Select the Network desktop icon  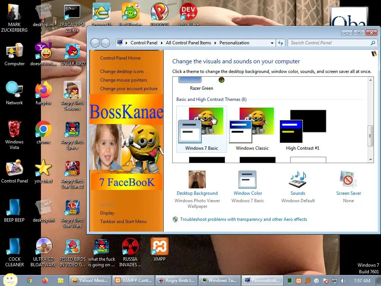[15, 93]
